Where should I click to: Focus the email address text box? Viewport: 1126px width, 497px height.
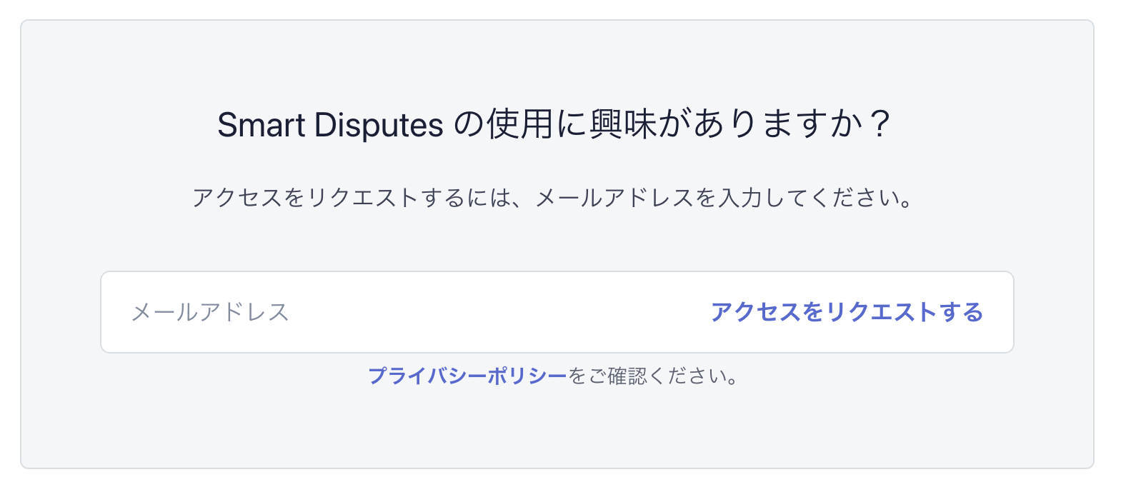[x=400, y=312]
